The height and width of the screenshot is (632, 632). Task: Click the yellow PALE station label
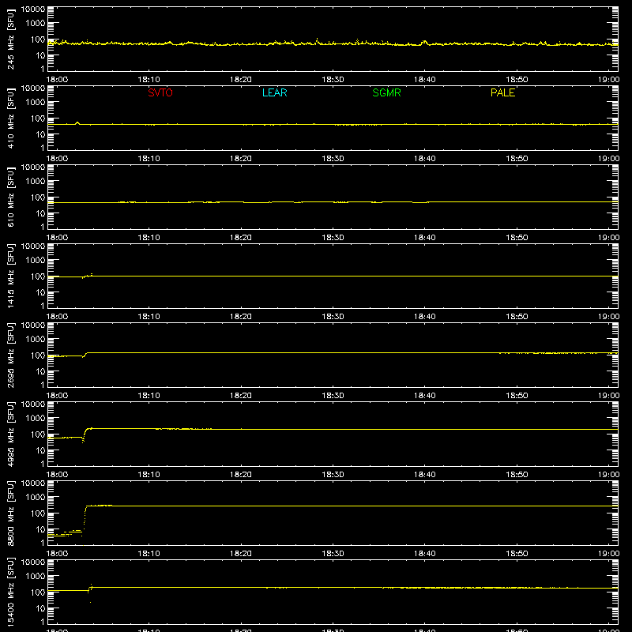[x=502, y=92]
